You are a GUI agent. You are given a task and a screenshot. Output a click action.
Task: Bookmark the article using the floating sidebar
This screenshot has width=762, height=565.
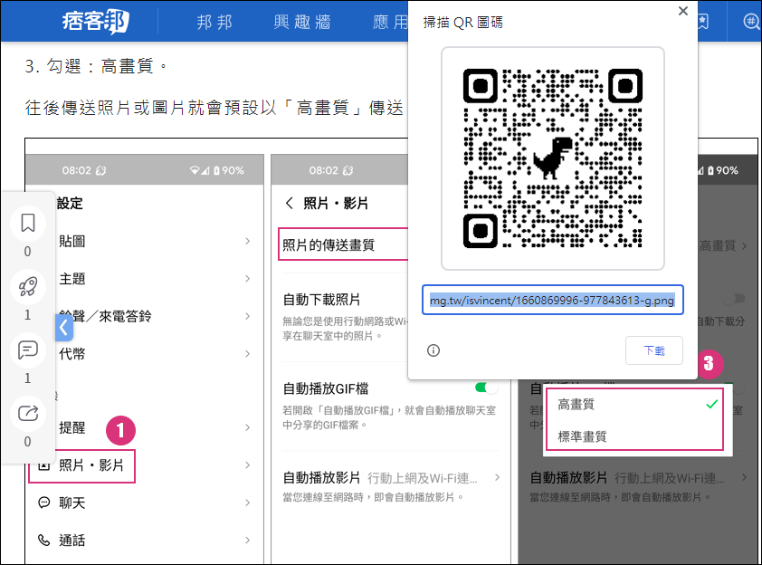coord(28,223)
